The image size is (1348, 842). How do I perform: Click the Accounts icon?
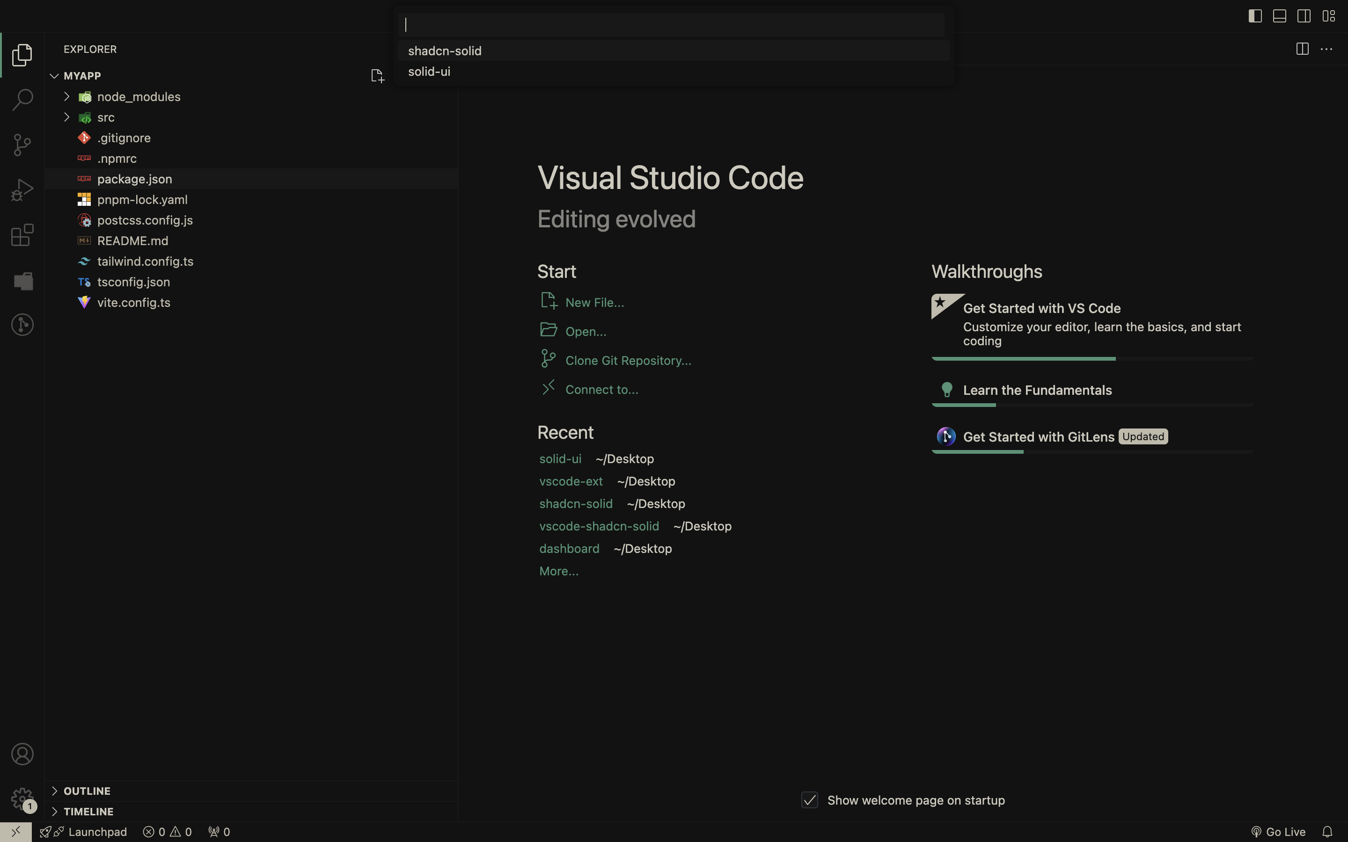pos(22,754)
